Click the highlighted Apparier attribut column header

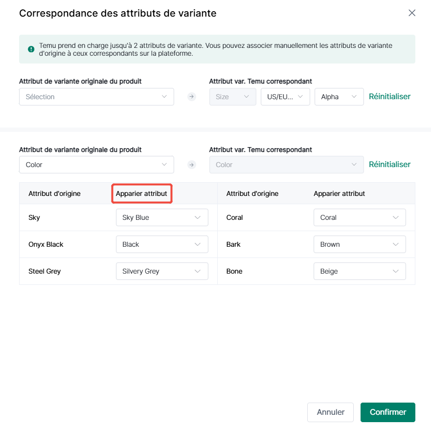(x=141, y=193)
